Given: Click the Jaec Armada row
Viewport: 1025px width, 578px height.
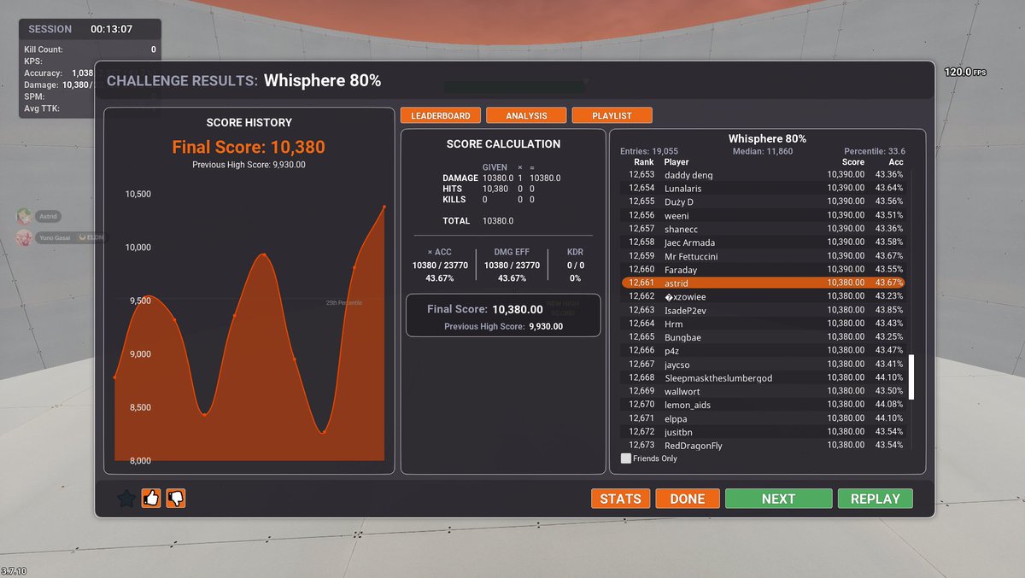Looking at the screenshot, I should coord(763,242).
